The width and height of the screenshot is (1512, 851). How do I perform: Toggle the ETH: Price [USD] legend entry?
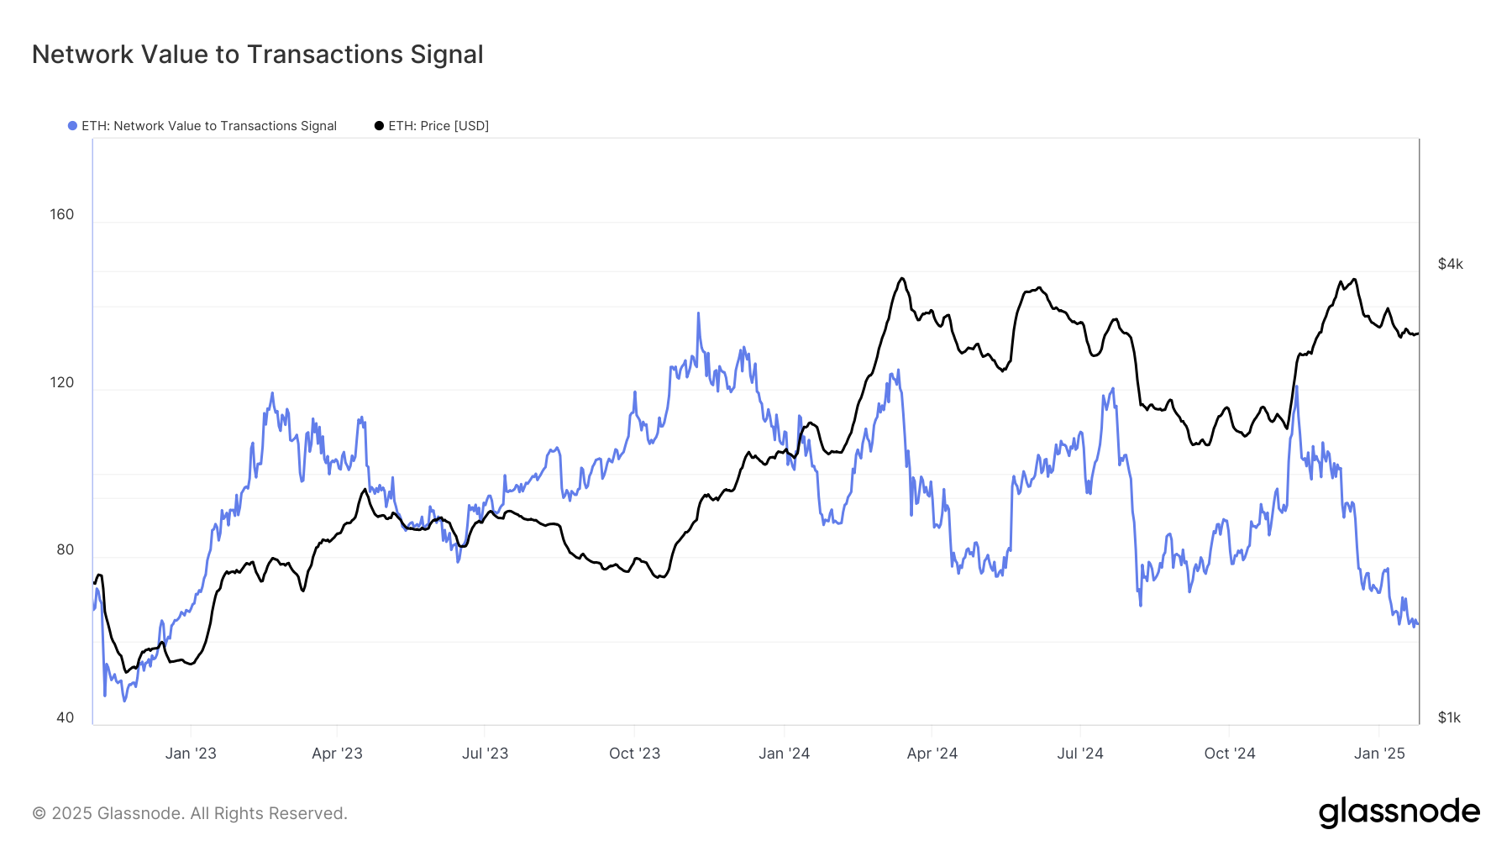pos(438,126)
